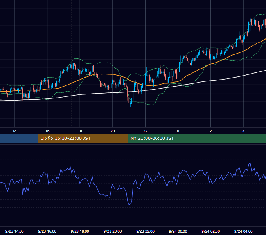This screenshot has width=266, height=235.
Task: Click the hour label 18 on time axis
Action: 80,131
